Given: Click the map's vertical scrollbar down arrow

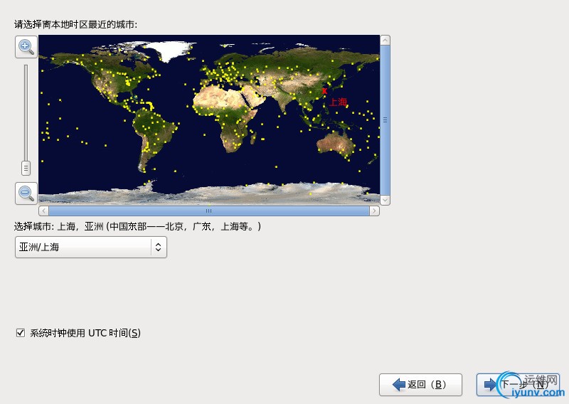Looking at the screenshot, I should tap(385, 200).
